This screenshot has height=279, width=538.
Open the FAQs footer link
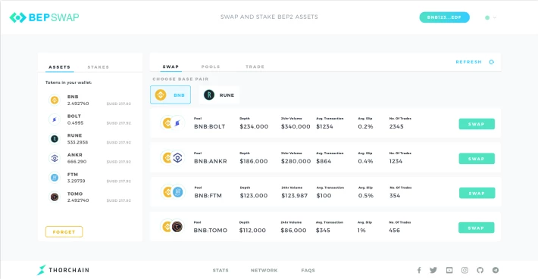308,270
